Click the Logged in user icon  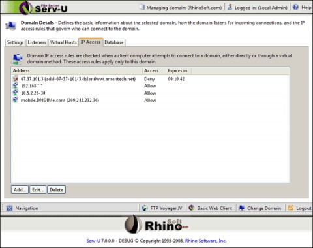coord(230,7)
